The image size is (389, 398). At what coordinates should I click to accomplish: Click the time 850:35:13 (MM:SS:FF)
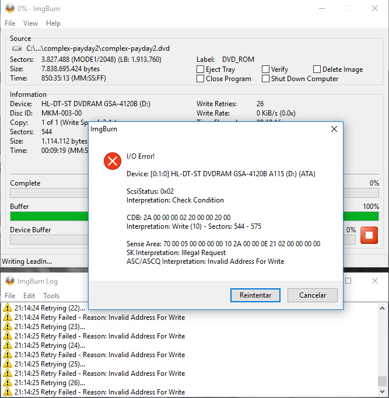(73, 78)
